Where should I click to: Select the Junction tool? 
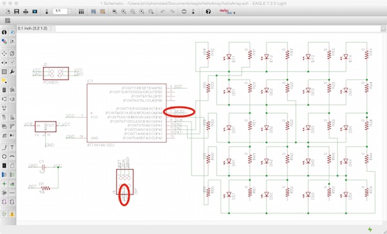coord(5,184)
